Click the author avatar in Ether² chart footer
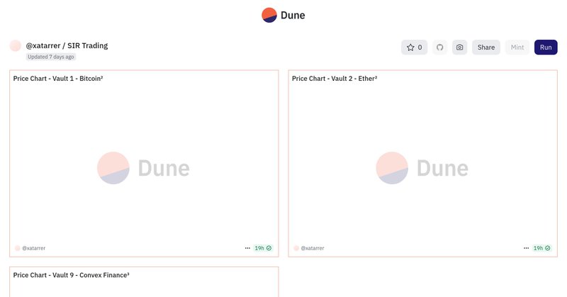The image size is (567, 297). [x=296, y=248]
